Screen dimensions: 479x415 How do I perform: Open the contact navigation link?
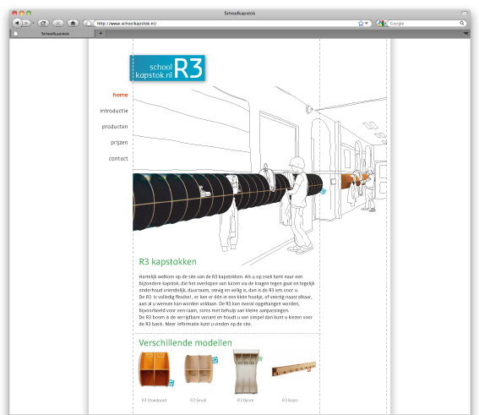[118, 158]
